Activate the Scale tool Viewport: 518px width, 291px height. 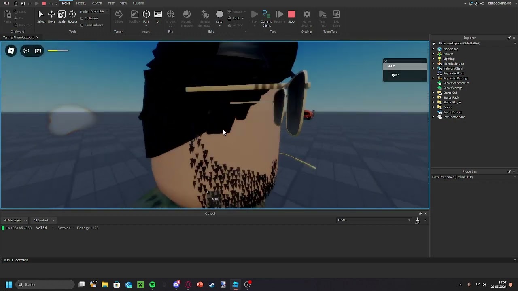pos(62,16)
